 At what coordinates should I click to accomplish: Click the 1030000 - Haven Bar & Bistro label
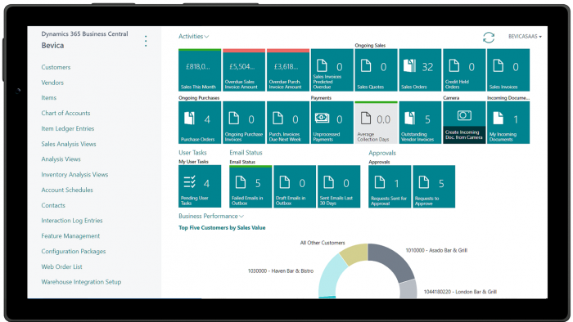281,271
